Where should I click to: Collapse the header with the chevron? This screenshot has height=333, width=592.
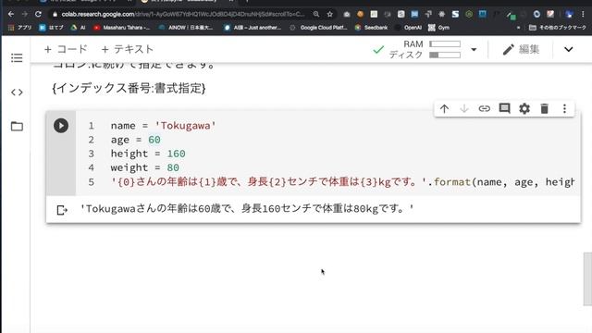pyautogui.click(x=568, y=49)
